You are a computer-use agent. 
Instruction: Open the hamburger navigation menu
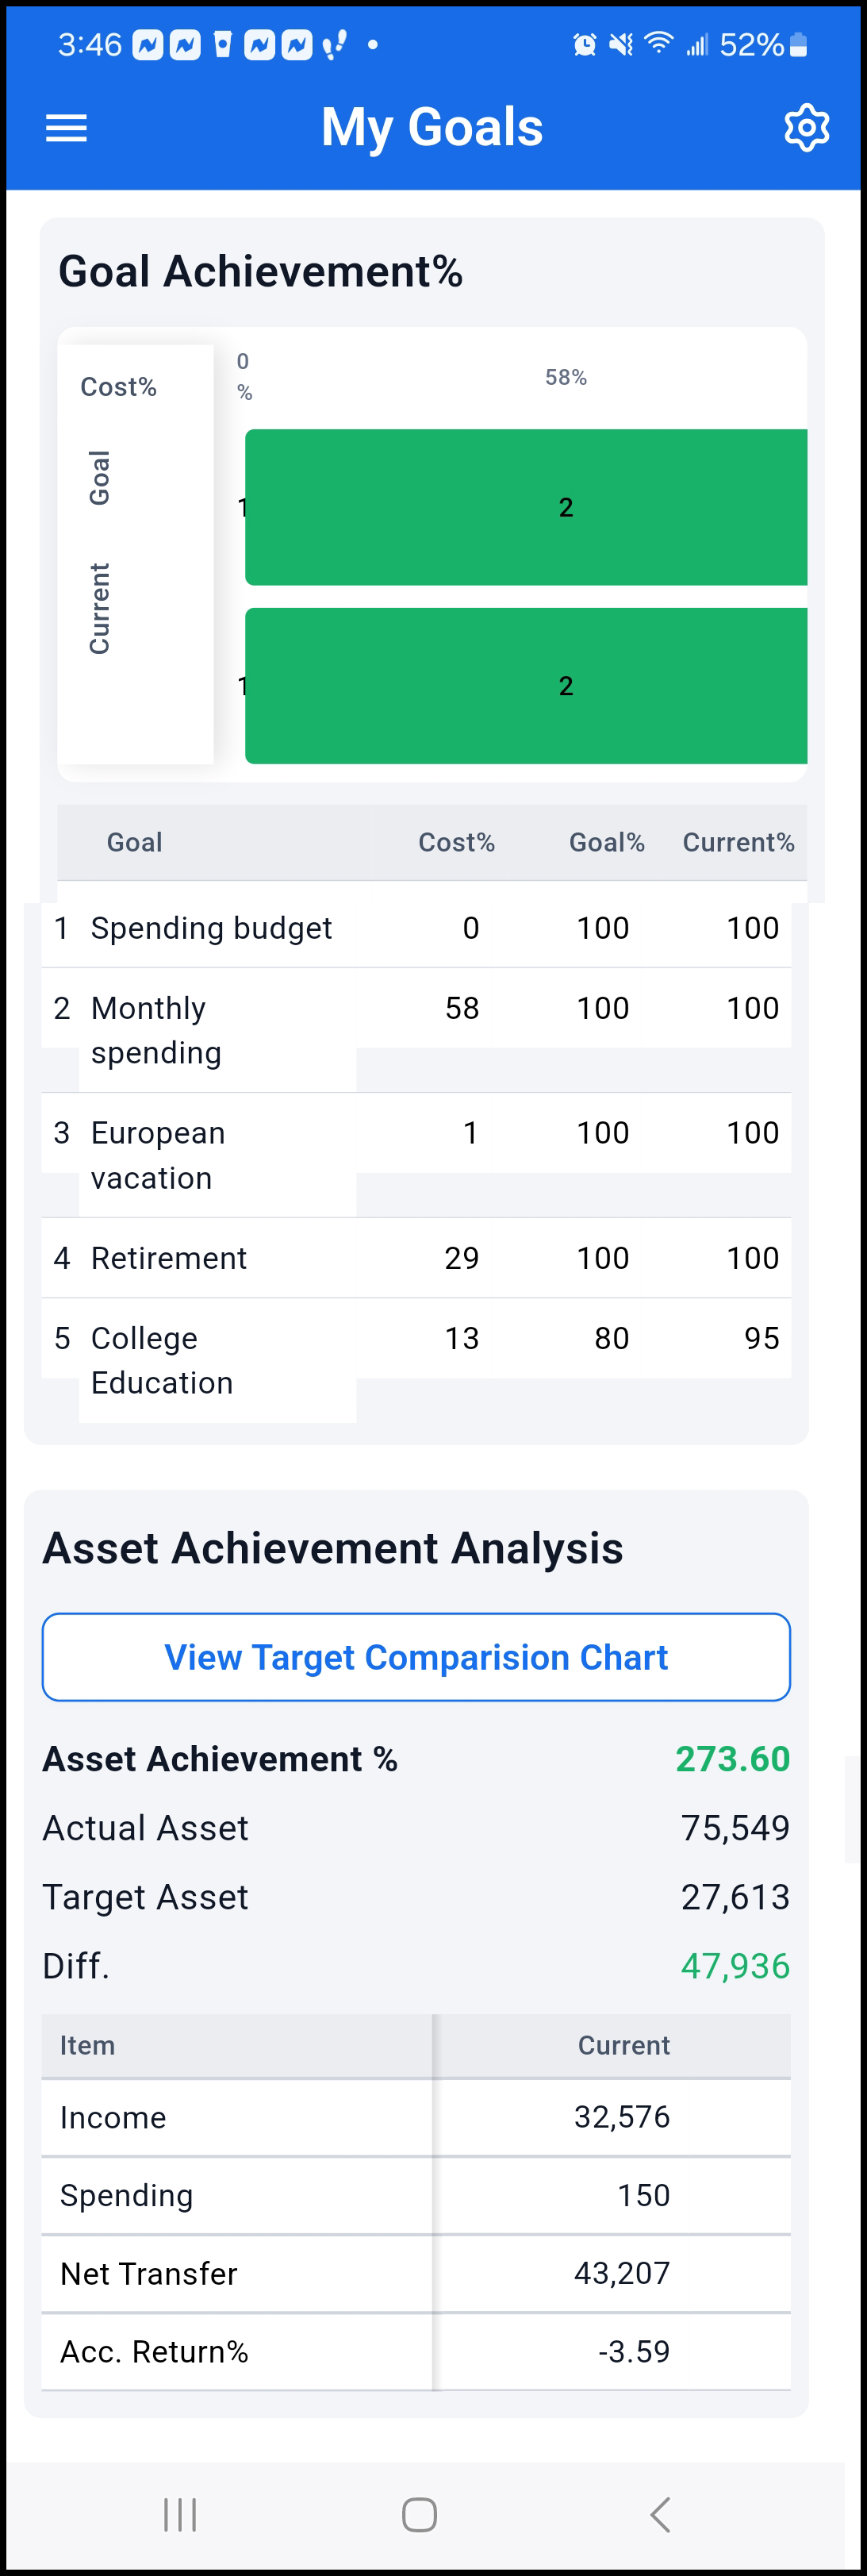coord(66,128)
